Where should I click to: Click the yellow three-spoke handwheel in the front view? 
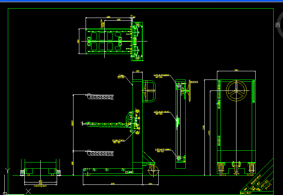(236, 91)
